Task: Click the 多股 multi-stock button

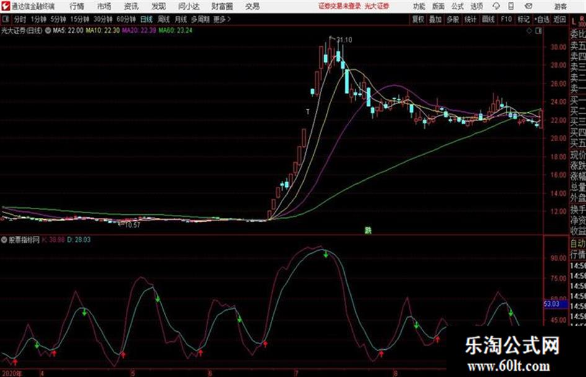Action: pyautogui.click(x=453, y=19)
